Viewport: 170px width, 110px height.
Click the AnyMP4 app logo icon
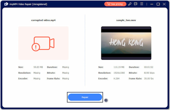[x=6, y=4]
